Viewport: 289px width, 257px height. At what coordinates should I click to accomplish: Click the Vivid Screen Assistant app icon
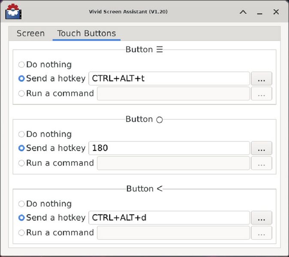pos(14,12)
